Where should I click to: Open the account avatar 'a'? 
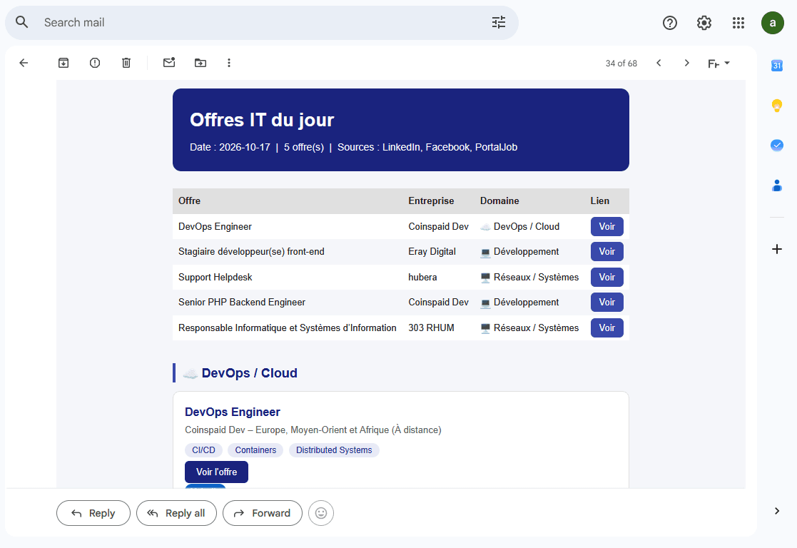773,23
